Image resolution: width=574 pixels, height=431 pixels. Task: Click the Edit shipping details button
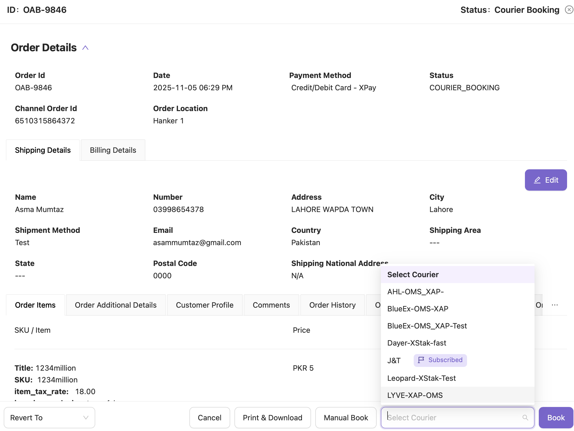tap(546, 180)
